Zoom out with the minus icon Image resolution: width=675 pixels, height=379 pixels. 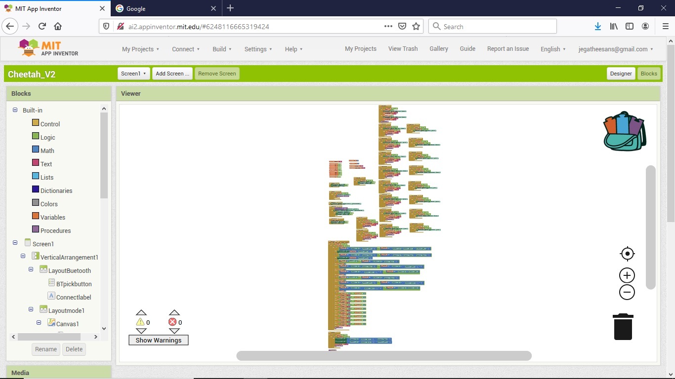click(627, 292)
